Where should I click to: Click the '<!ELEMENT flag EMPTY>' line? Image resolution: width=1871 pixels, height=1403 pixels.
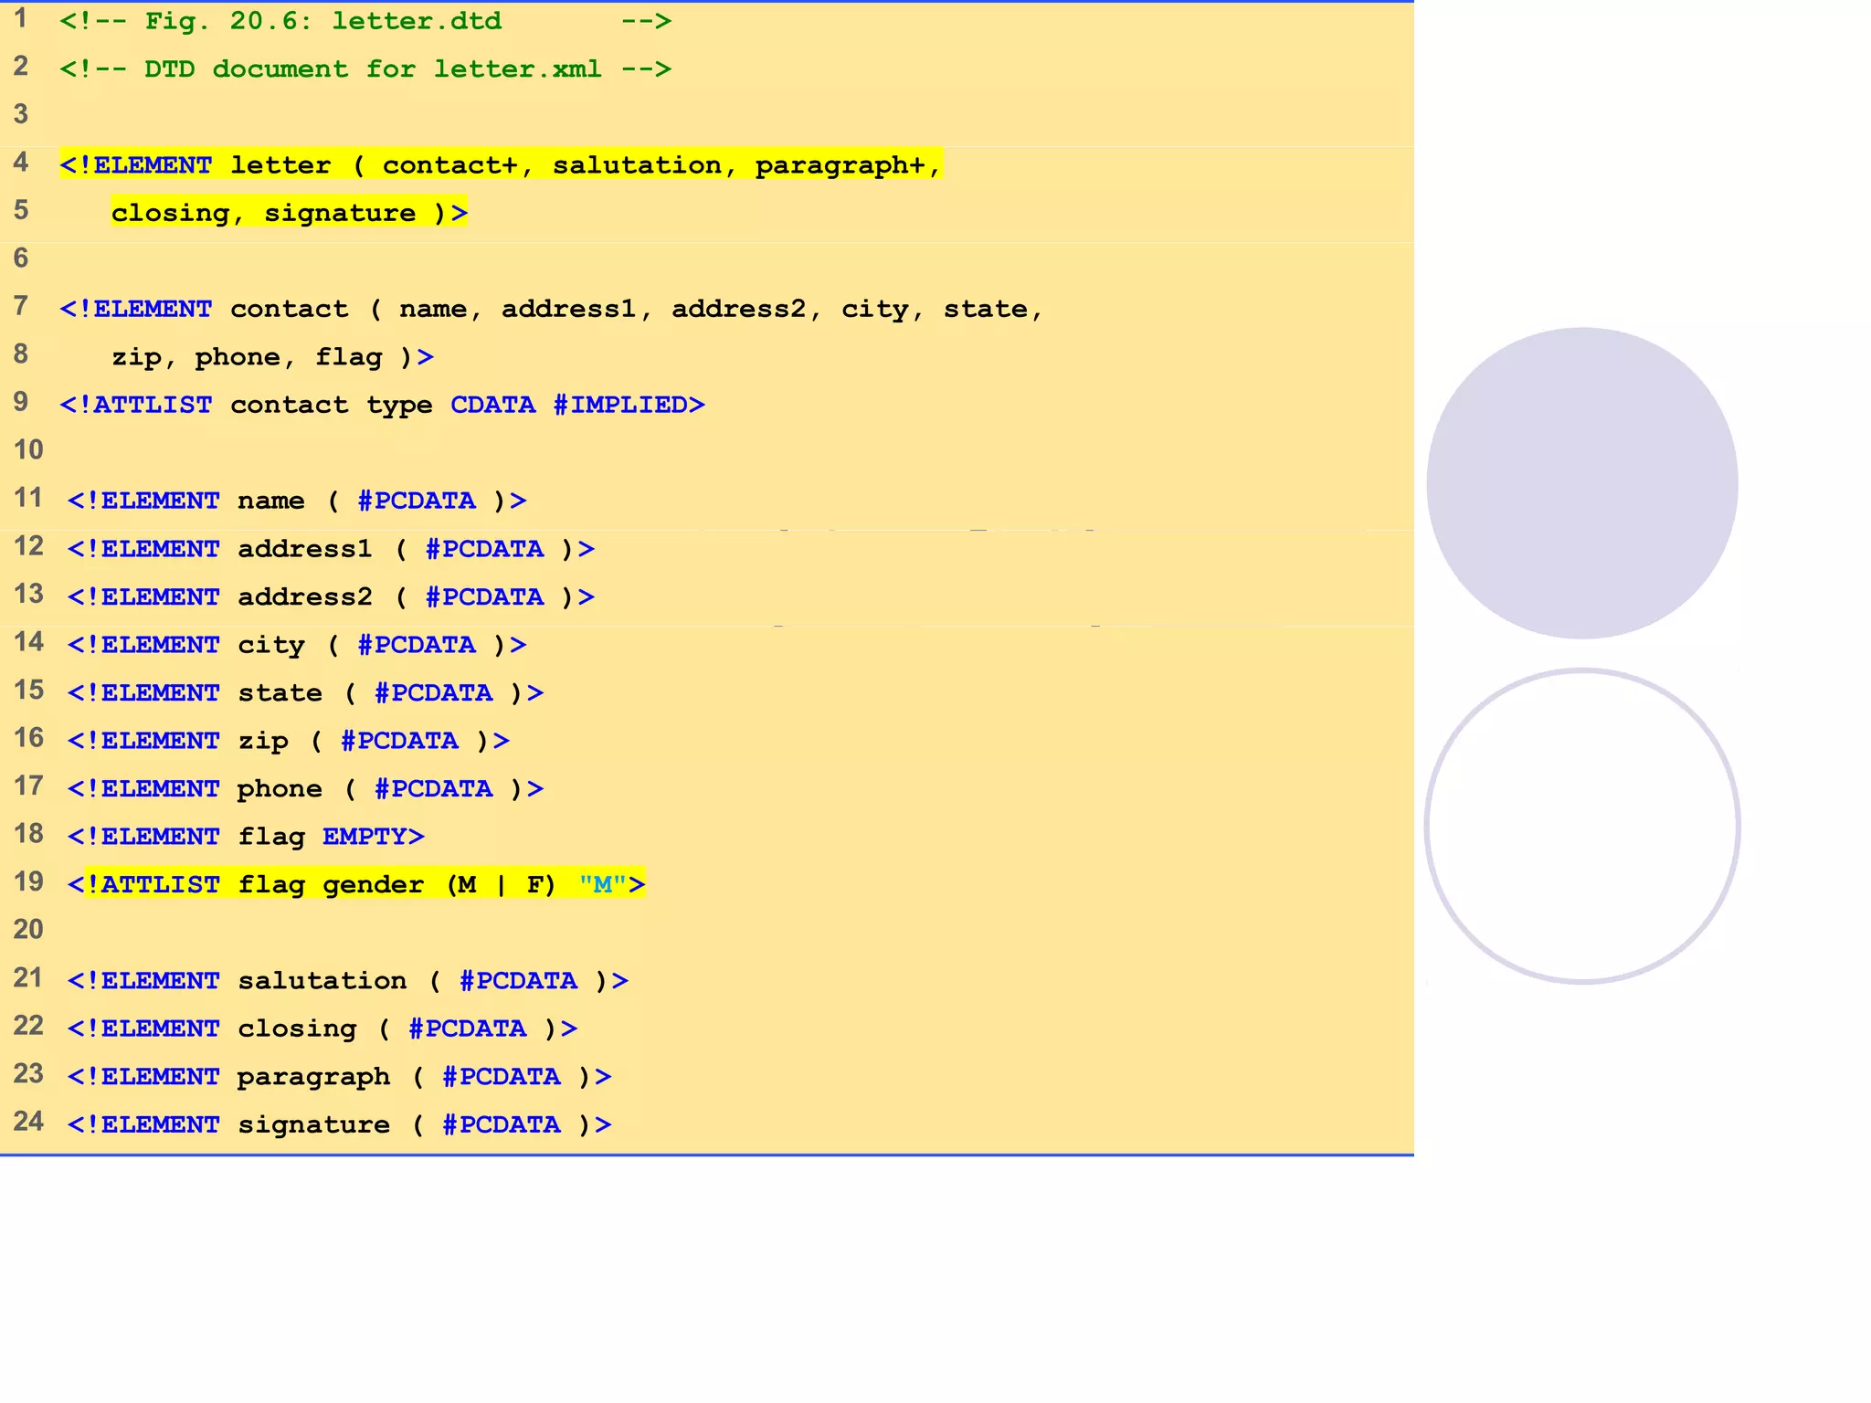pyautogui.click(x=246, y=837)
